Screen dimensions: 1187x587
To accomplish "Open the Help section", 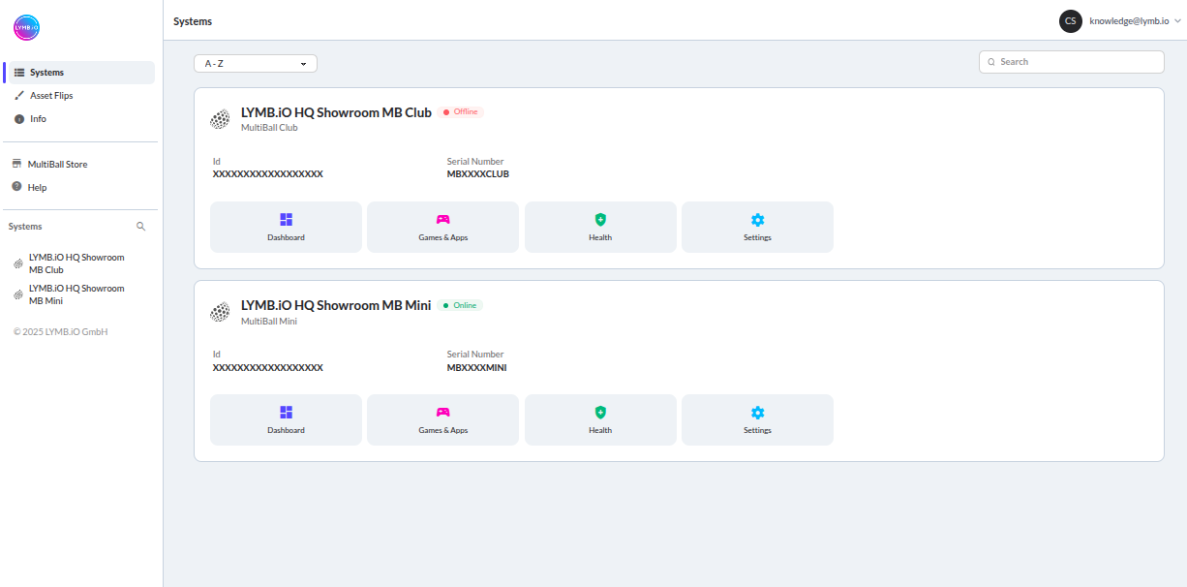I will [37, 187].
